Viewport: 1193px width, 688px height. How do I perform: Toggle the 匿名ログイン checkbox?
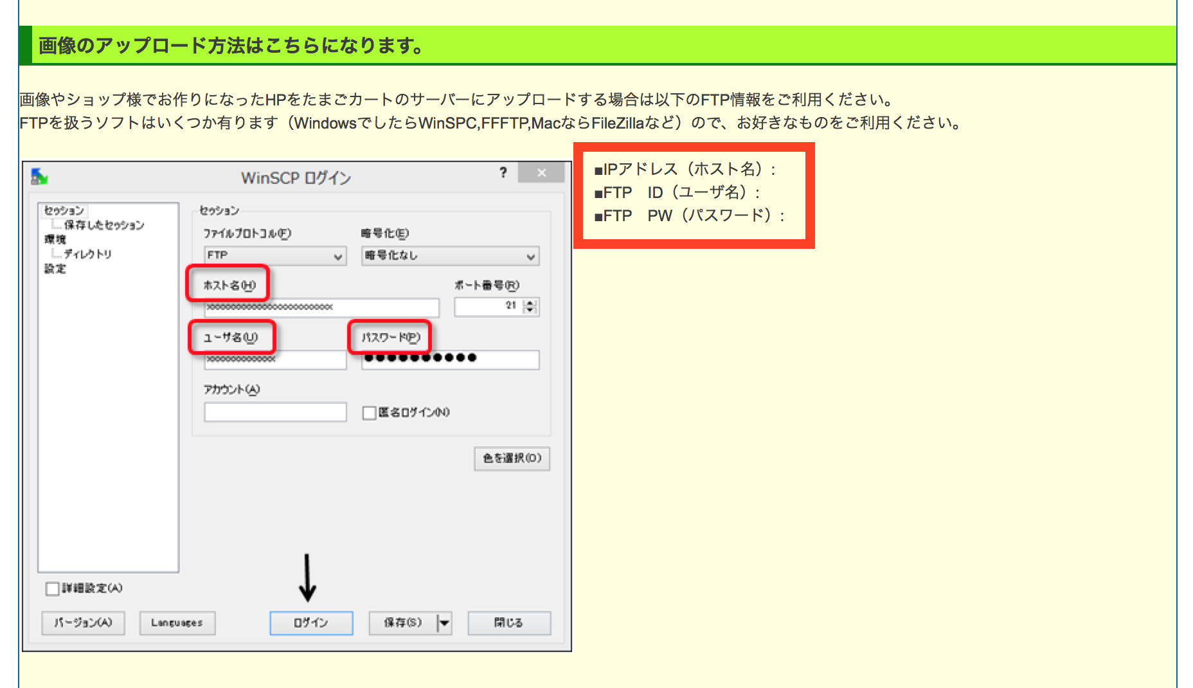coord(369,413)
